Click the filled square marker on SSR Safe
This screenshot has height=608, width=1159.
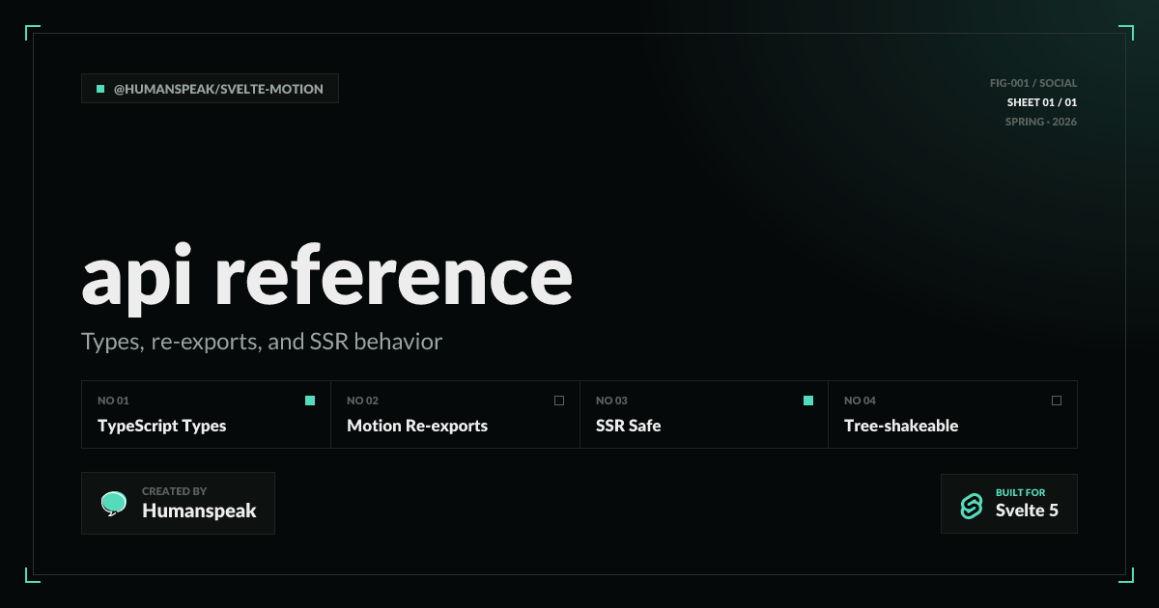pos(808,401)
